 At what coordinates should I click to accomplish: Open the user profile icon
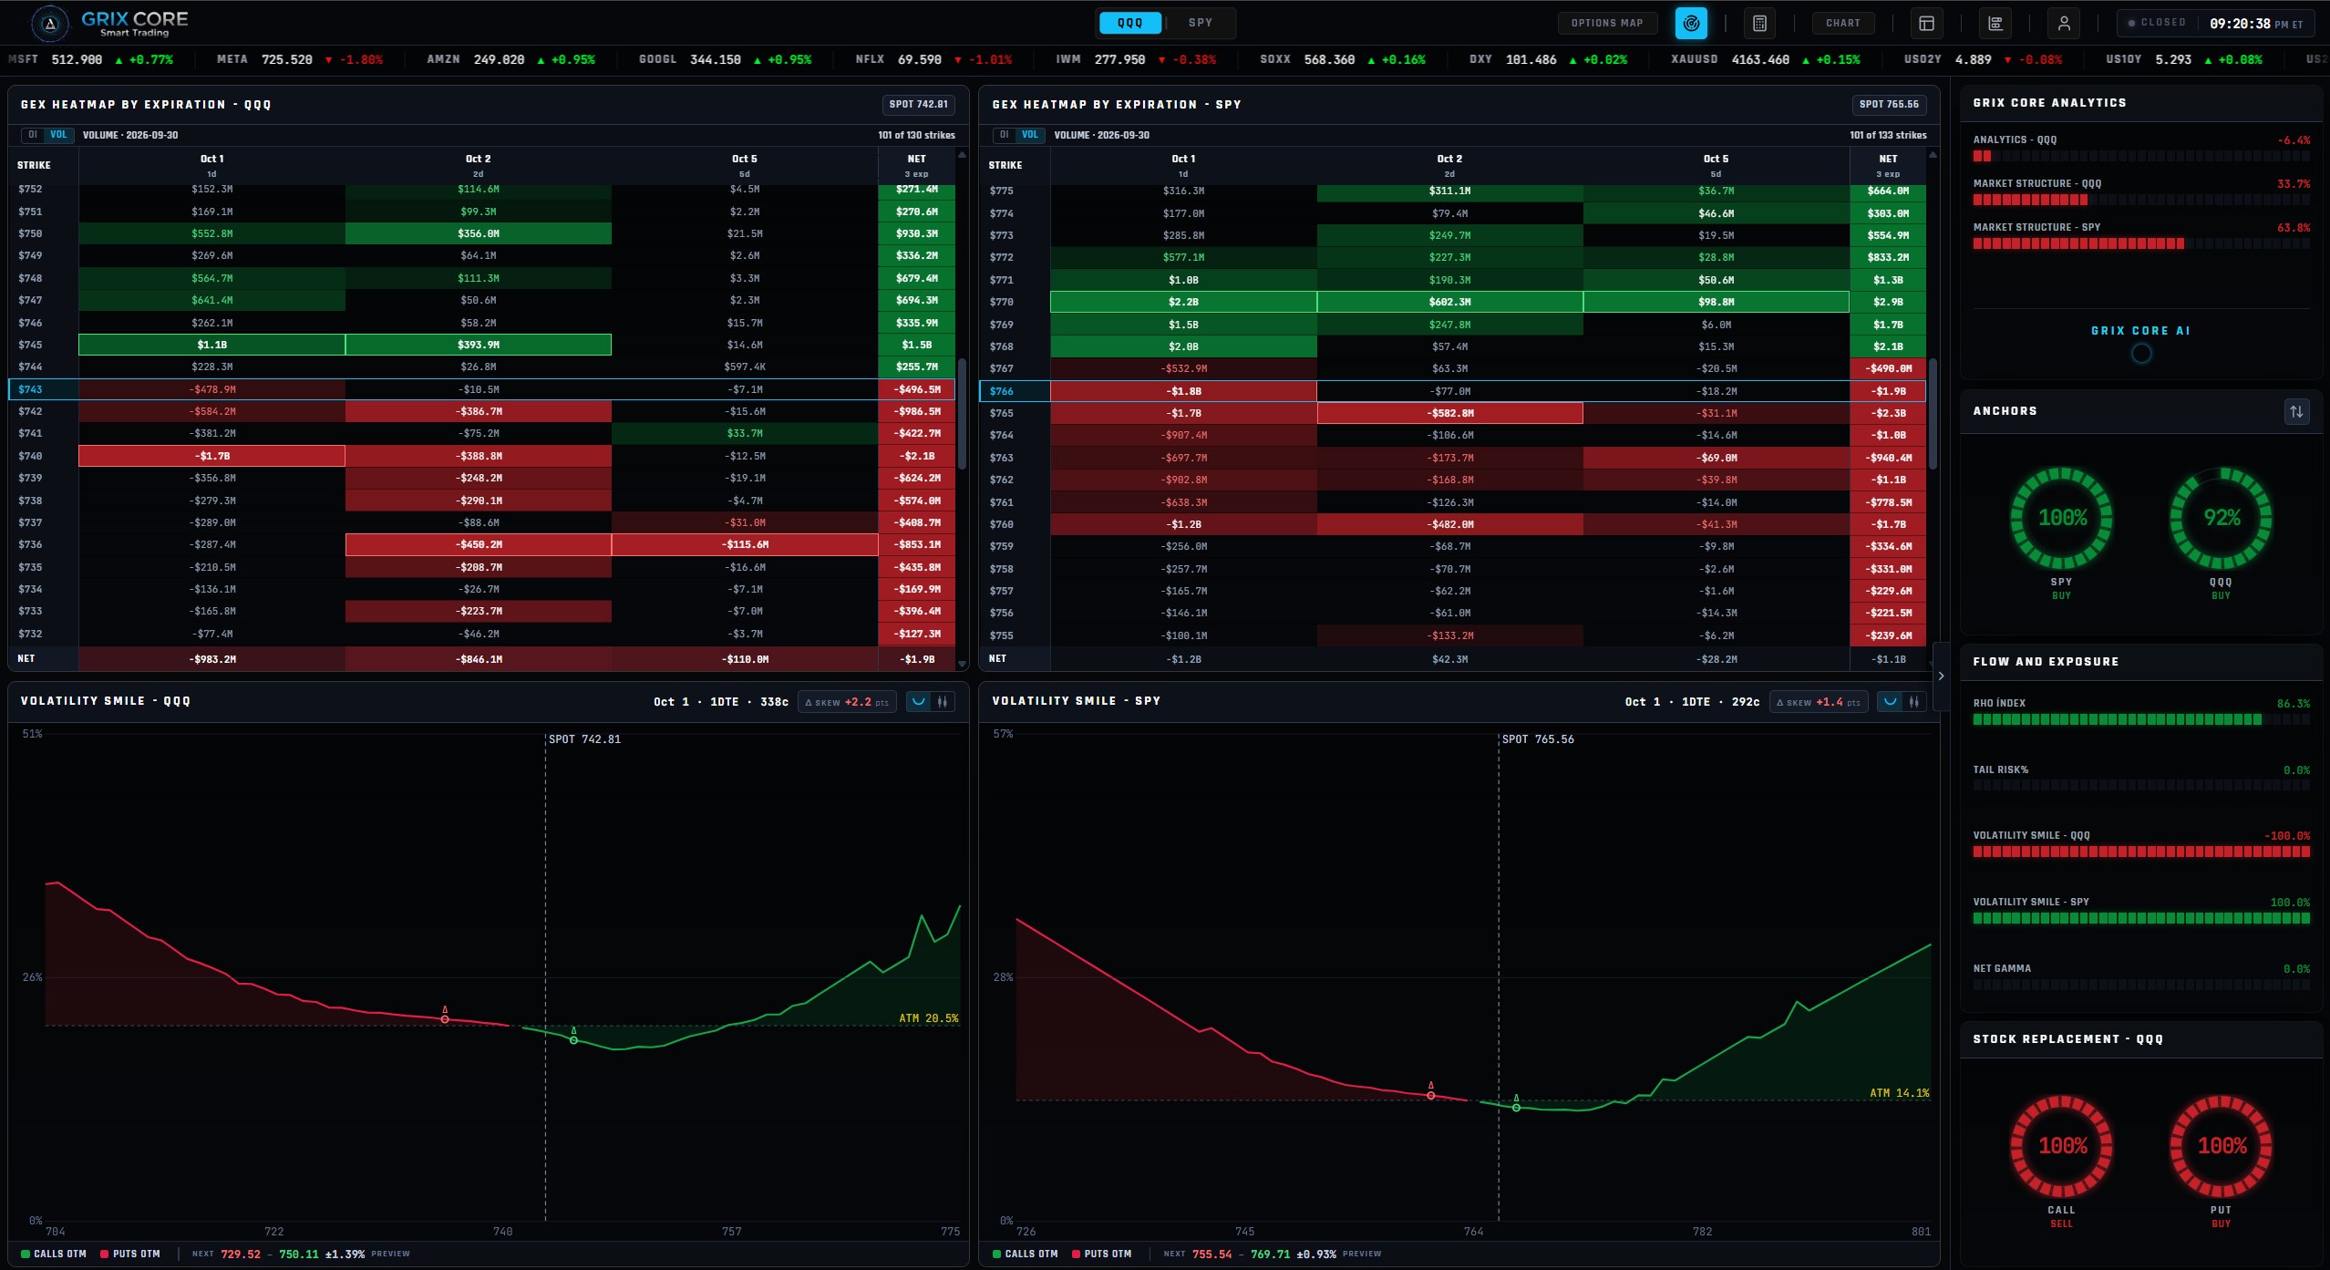pos(2064,24)
